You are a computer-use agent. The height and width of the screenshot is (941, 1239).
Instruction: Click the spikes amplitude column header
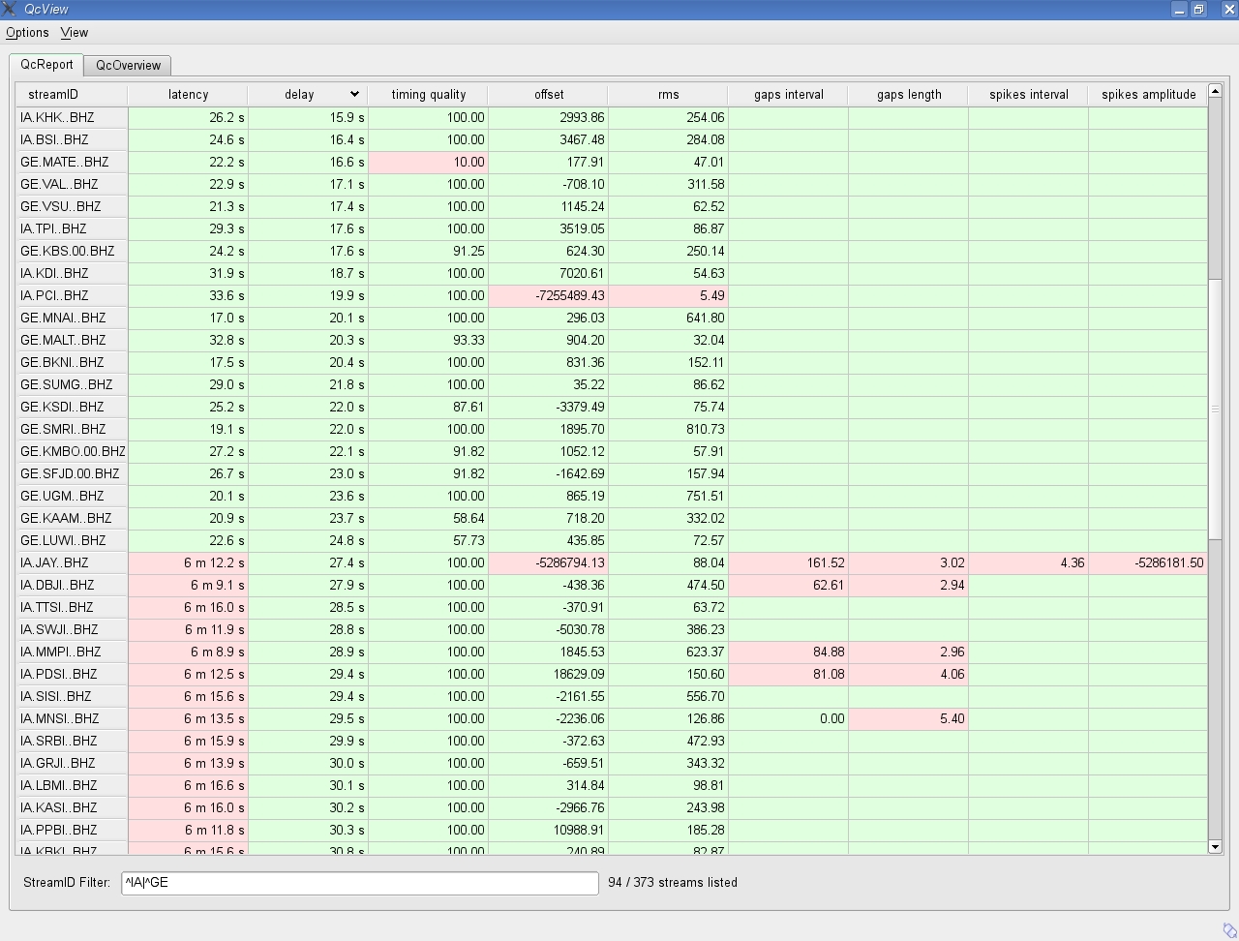(x=1148, y=94)
